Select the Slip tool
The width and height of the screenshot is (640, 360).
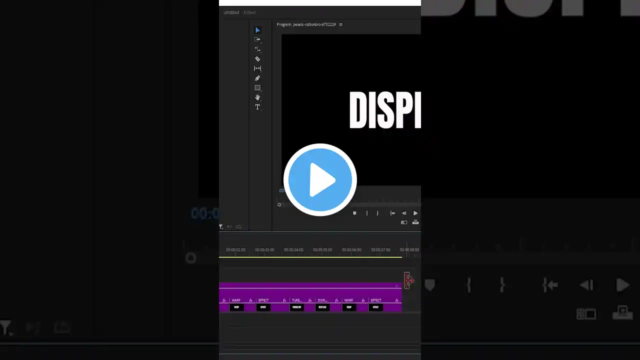pyautogui.click(x=257, y=68)
